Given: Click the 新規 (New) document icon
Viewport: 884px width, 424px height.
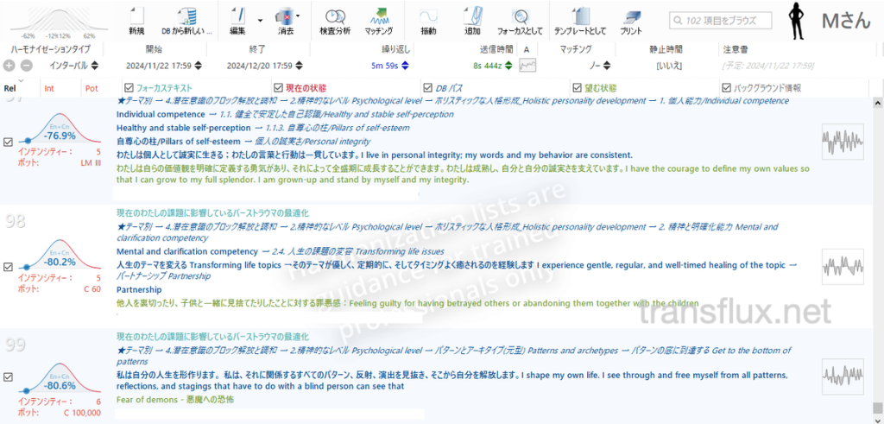Looking at the screenshot, I should (x=137, y=16).
